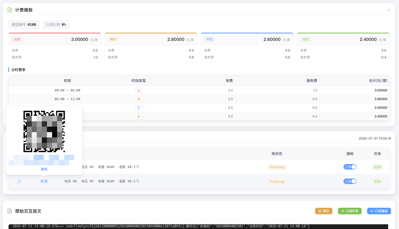The image size is (399, 229).
Task: Toggle 已插 switch in the first gun row
Action: [350, 167]
